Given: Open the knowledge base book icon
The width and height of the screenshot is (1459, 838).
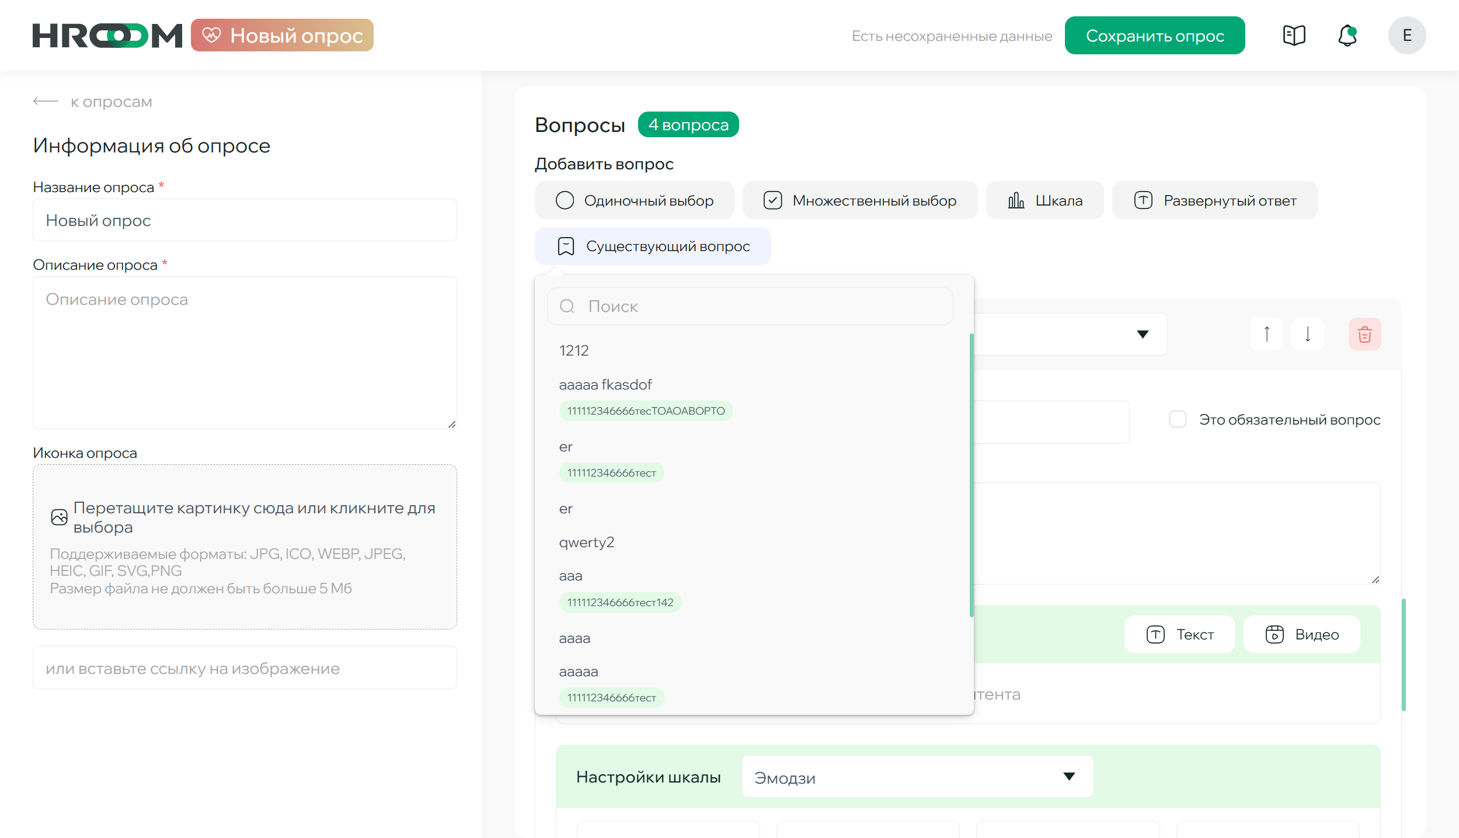Looking at the screenshot, I should (x=1294, y=36).
